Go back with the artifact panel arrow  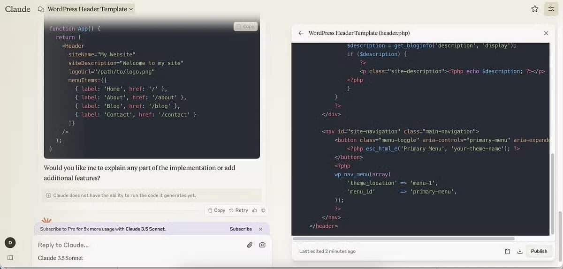click(301, 33)
